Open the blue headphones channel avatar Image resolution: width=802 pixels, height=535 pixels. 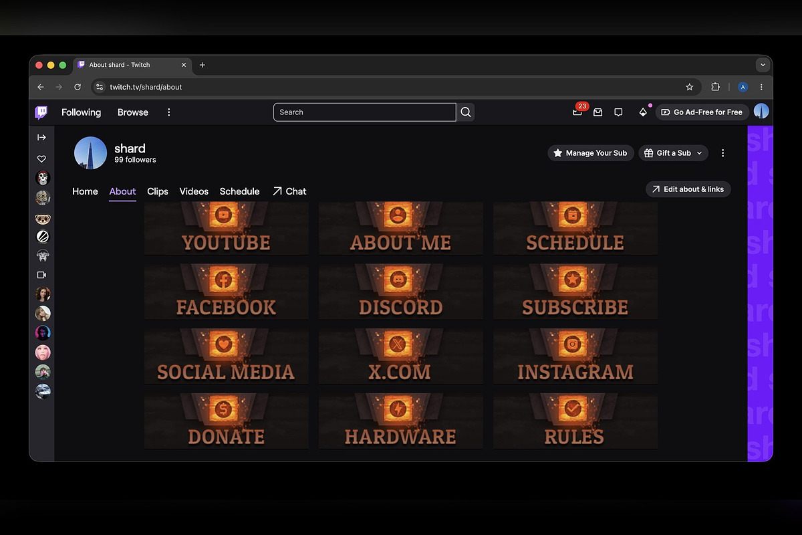coord(43,333)
